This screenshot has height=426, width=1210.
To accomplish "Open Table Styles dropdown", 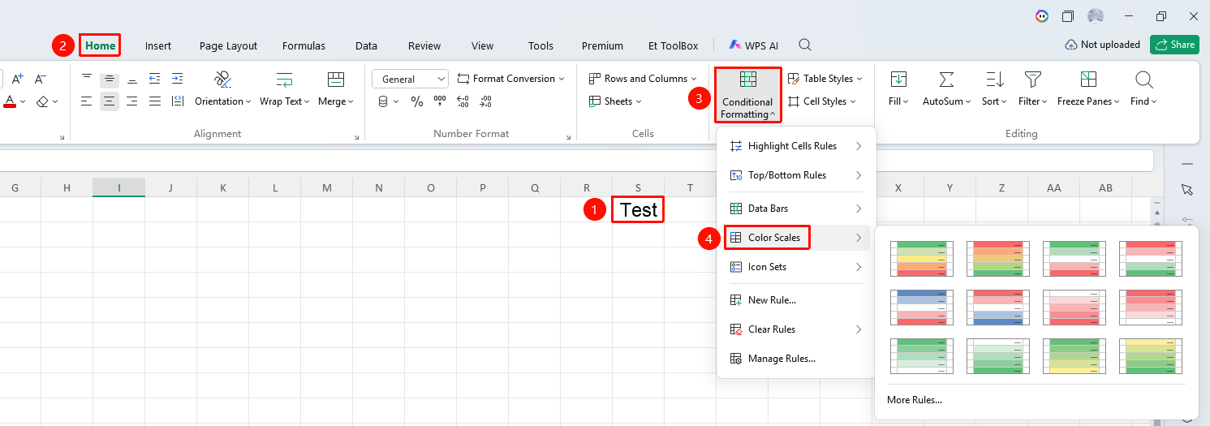I will (x=825, y=79).
